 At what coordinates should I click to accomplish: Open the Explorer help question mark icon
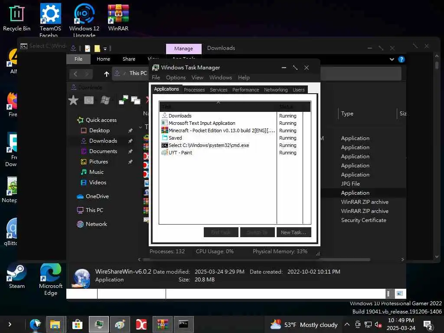[x=401, y=59]
